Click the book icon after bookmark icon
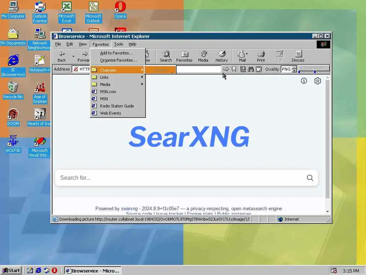Image resolution: width=366 pixels, height=275 pixels. click(x=243, y=69)
